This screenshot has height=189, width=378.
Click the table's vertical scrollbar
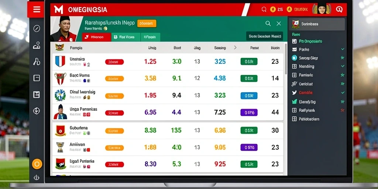click(286, 59)
